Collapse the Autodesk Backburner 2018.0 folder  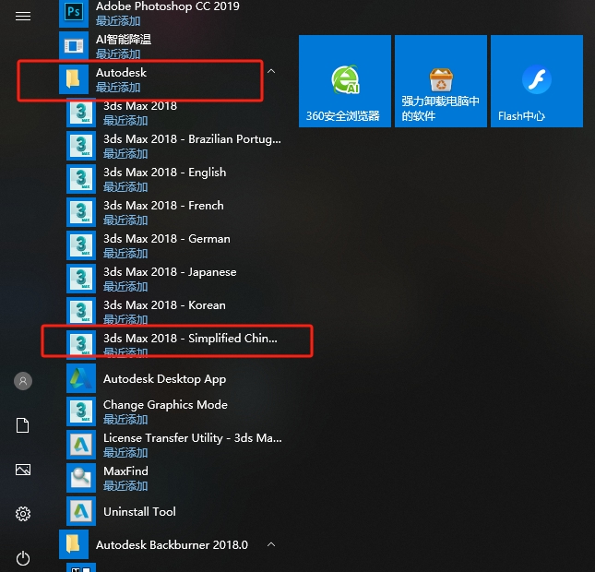click(x=270, y=544)
